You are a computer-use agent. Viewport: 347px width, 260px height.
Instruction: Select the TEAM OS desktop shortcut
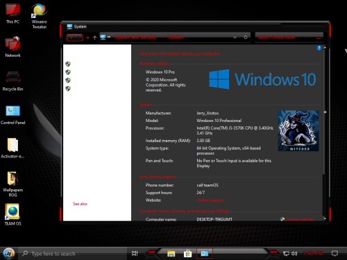coord(12,214)
